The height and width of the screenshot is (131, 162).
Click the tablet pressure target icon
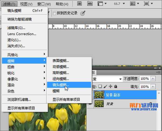pyautogui.click(x=83, y=13)
